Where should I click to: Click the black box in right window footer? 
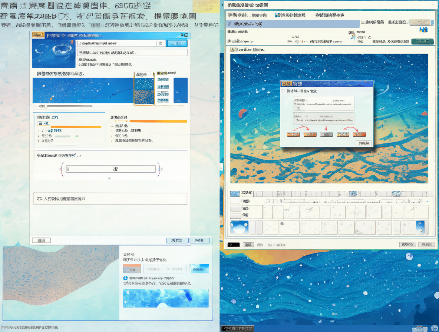[234, 245]
